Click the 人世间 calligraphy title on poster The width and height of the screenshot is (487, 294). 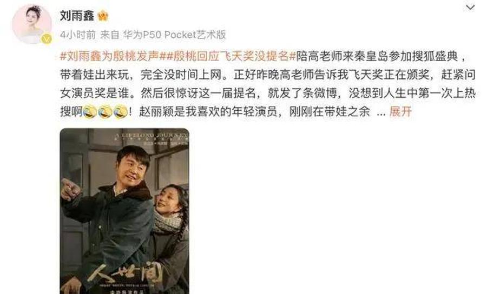coord(126,273)
